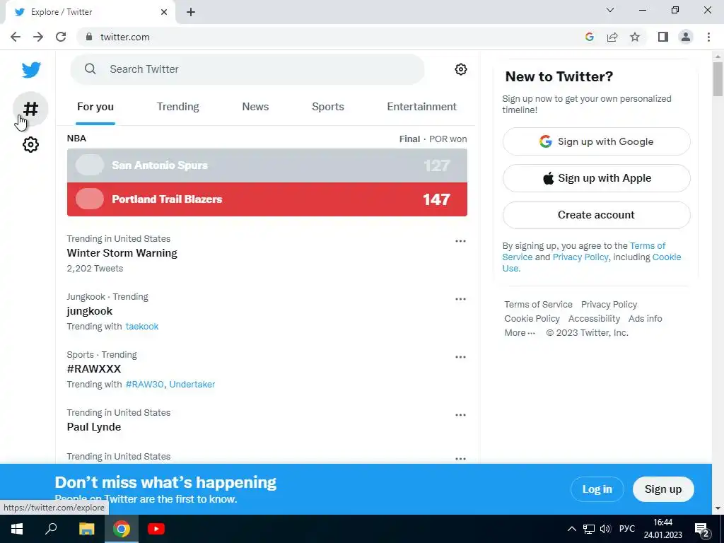Click Chrome icon in taskbar
This screenshot has height=543, width=724.
click(122, 529)
